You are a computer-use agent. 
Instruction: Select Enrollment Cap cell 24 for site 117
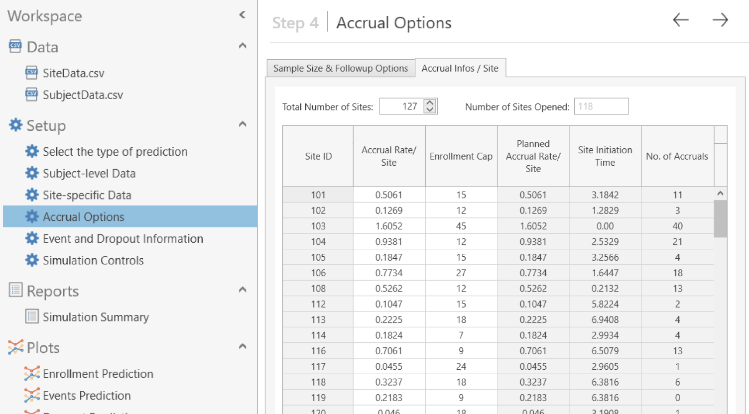[x=461, y=366]
